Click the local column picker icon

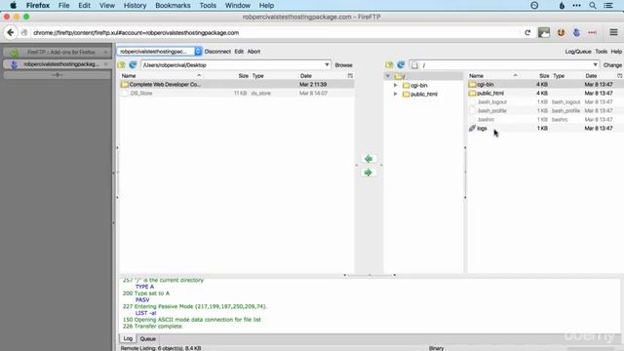[x=350, y=76]
